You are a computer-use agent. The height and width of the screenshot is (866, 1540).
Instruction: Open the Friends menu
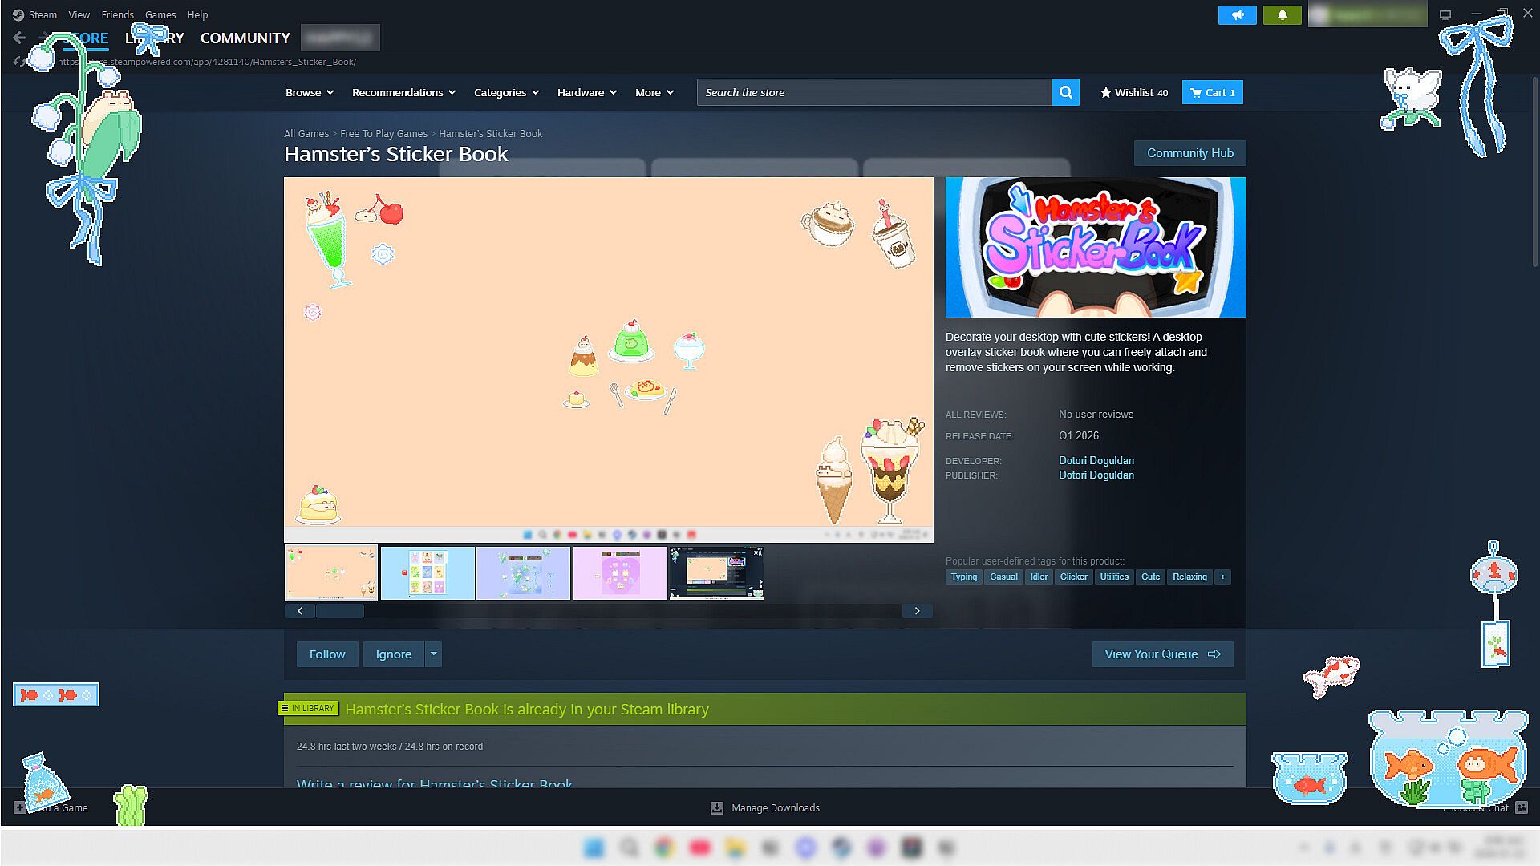click(x=117, y=14)
